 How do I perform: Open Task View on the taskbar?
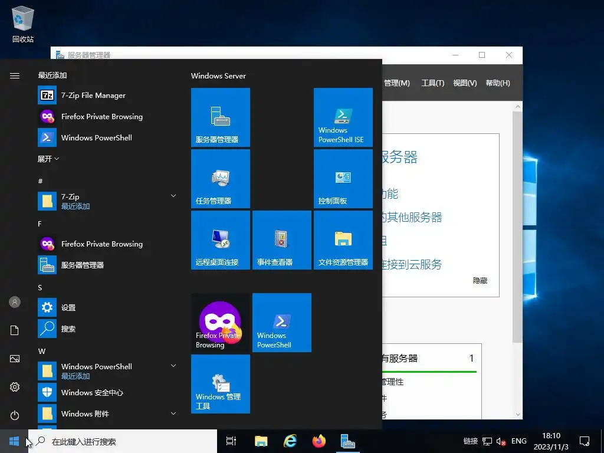click(x=231, y=441)
